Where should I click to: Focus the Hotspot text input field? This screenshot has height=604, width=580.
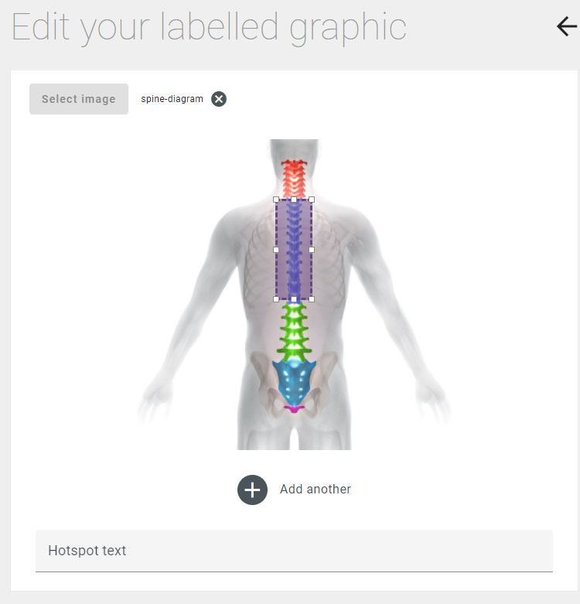click(294, 551)
